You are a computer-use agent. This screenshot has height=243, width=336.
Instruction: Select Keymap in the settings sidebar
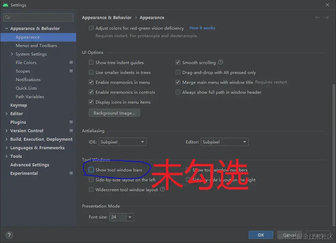pyautogui.click(x=18, y=105)
